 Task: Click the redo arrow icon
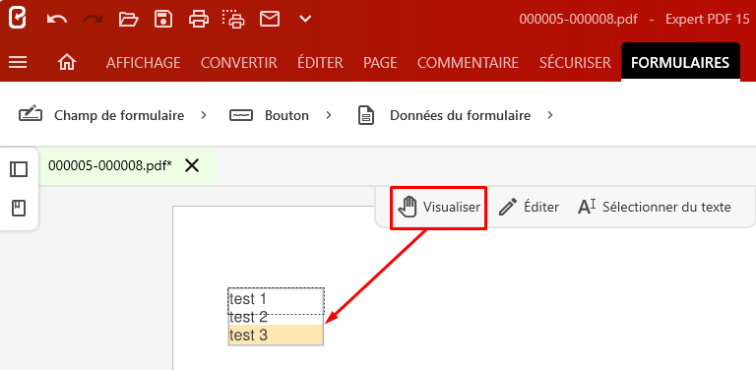[93, 20]
